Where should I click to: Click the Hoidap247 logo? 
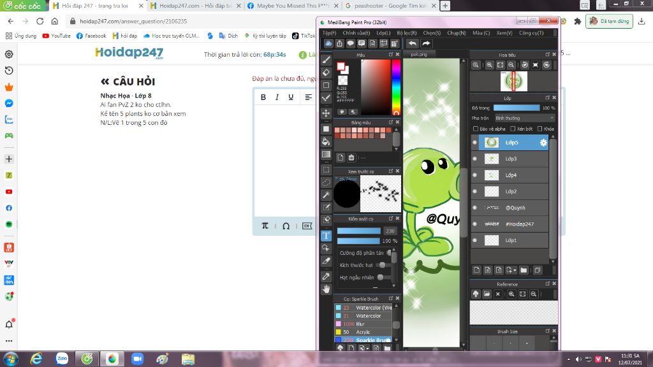coord(129,54)
